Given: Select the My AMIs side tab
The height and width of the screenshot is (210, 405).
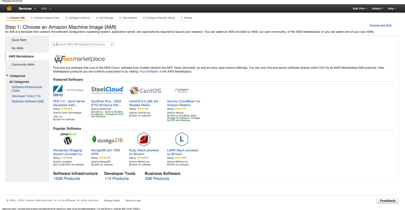Looking at the screenshot, I should pyautogui.click(x=27, y=48).
